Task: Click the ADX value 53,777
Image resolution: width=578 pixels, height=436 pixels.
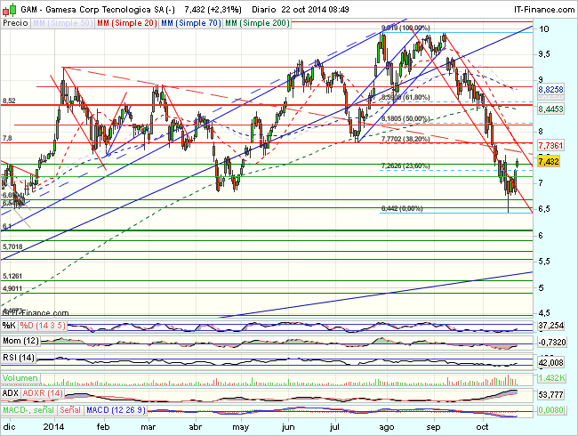Action: [x=551, y=395]
